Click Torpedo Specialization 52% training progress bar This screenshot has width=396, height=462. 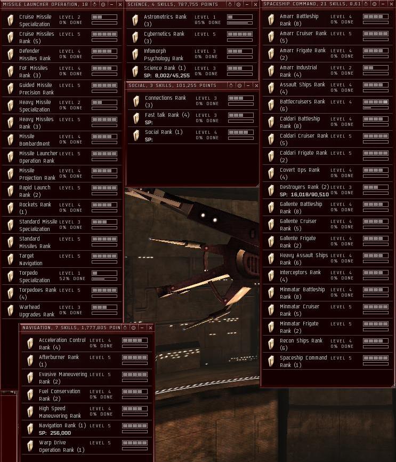pyautogui.click(x=104, y=279)
